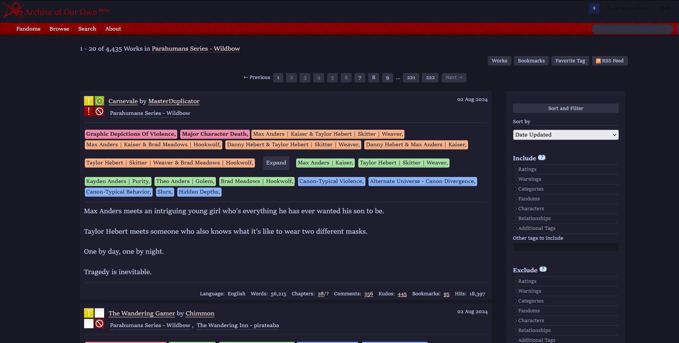This screenshot has width=679, height=343.
Task: Open author MasterDuplicator's profile
Action: coord(174,101)
